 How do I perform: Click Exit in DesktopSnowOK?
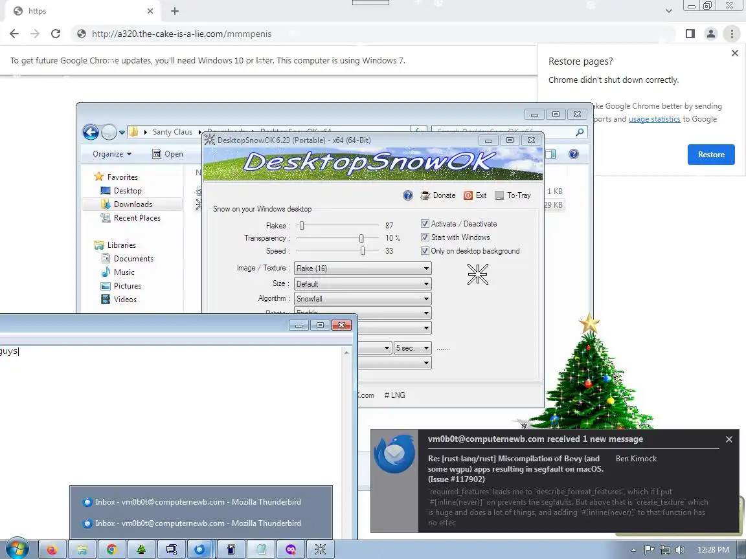(x=475, y=195)
